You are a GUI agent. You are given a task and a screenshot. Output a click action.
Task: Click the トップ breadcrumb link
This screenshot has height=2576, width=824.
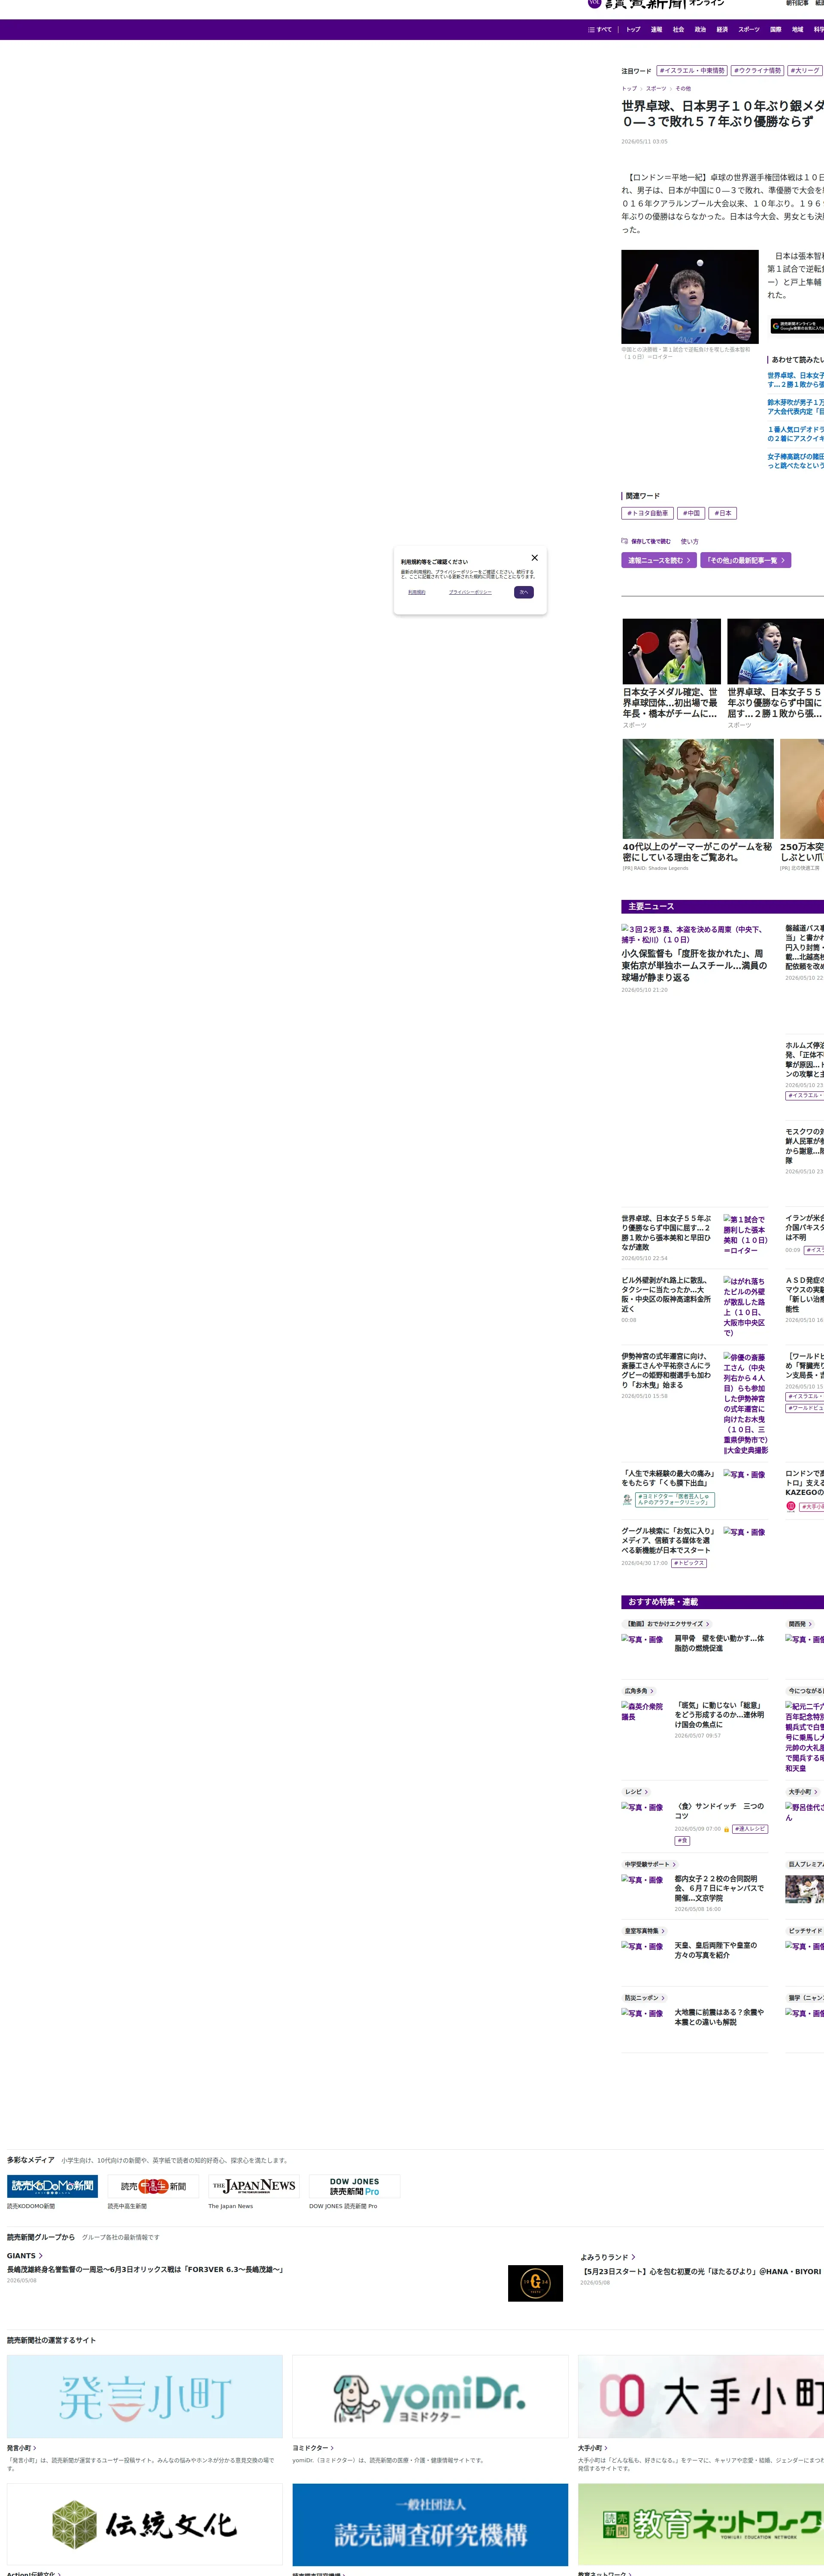point(629,89)
